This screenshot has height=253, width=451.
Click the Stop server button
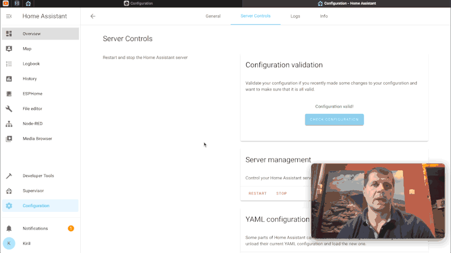pos(281,193)
